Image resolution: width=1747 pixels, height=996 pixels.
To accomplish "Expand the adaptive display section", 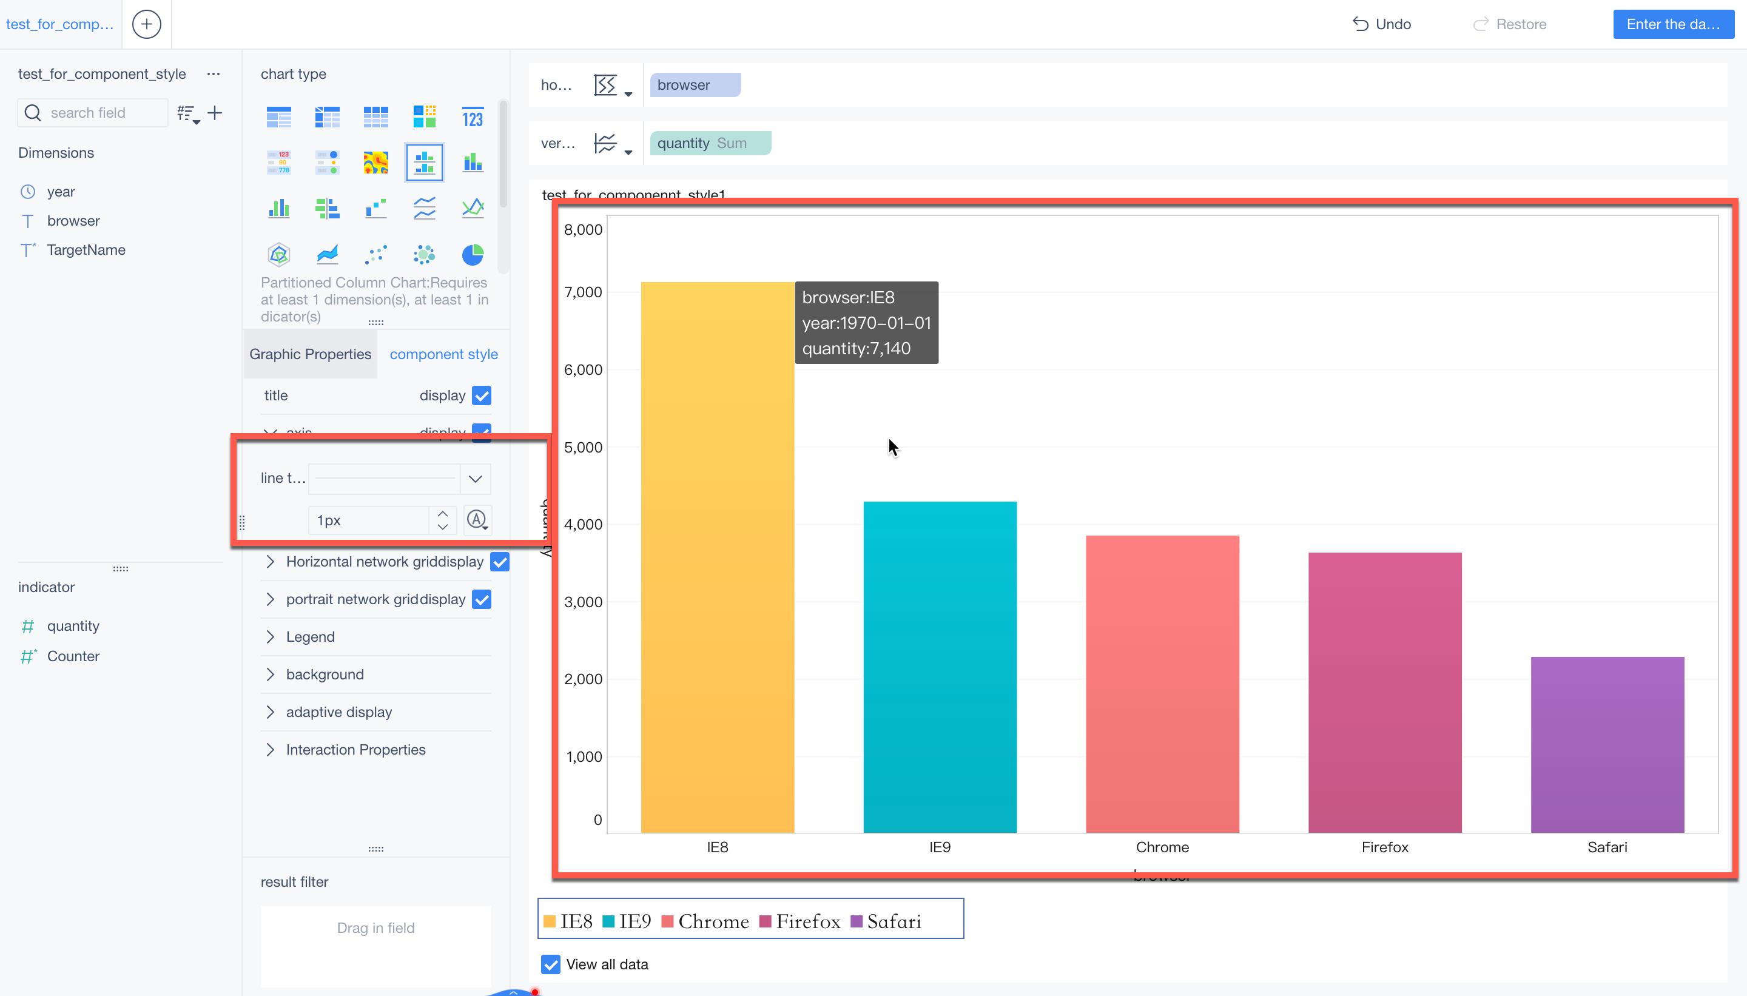I will pos(270,712).
